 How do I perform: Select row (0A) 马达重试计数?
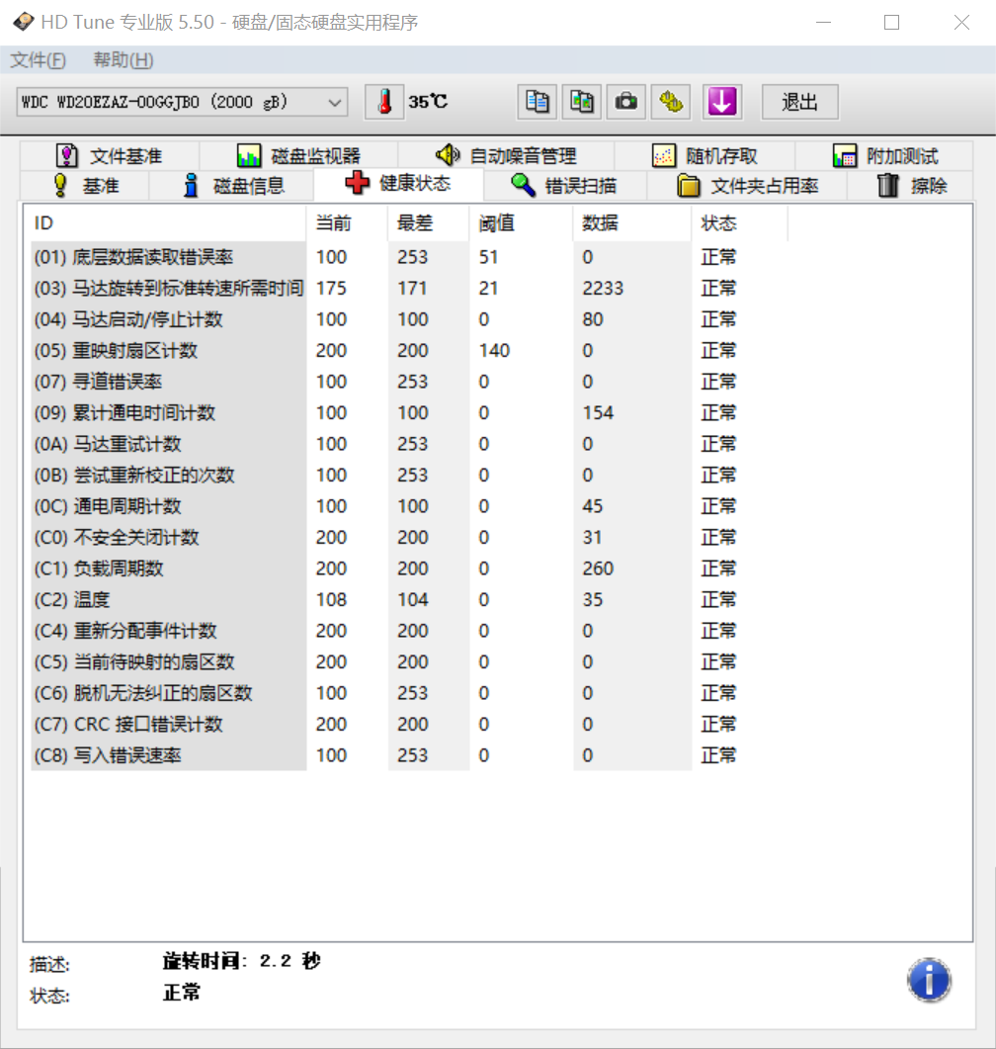[408, 444]
